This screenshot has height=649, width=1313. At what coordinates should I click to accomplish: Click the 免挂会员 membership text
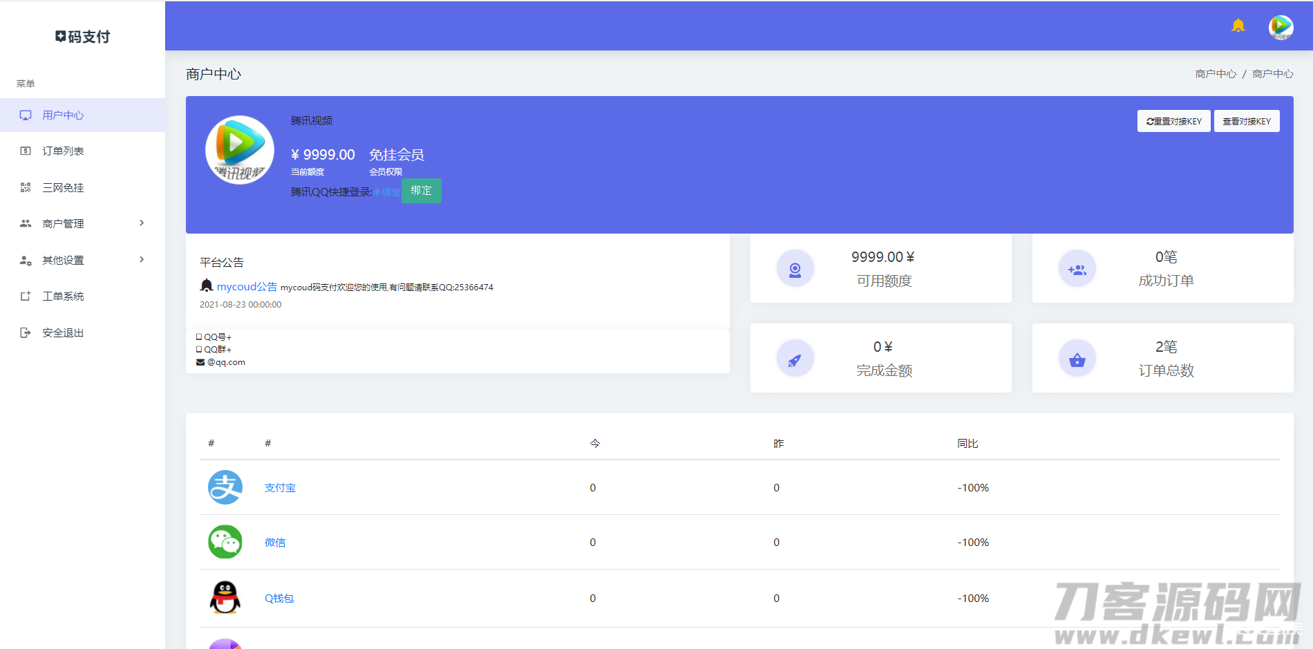pyautogui.click(x=397, y=155)
